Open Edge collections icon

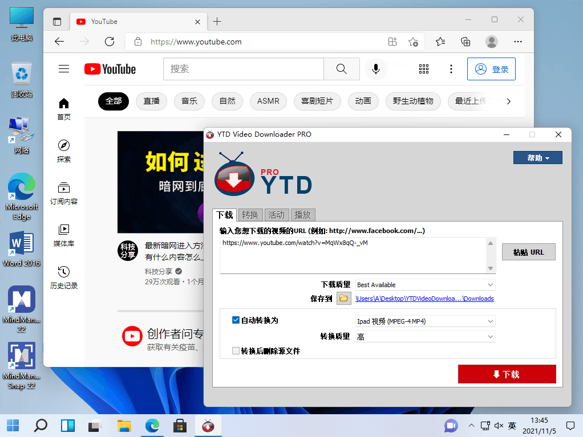pyautogui.click(x=465, y=42)
